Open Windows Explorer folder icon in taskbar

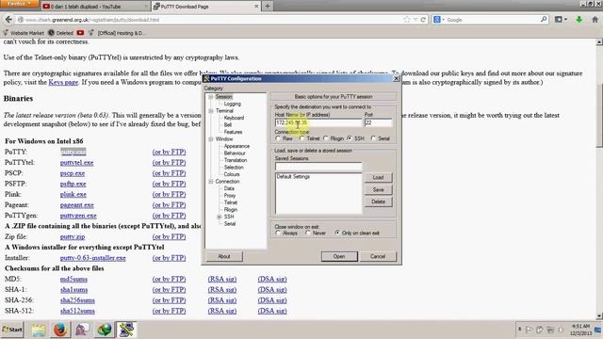38,330
